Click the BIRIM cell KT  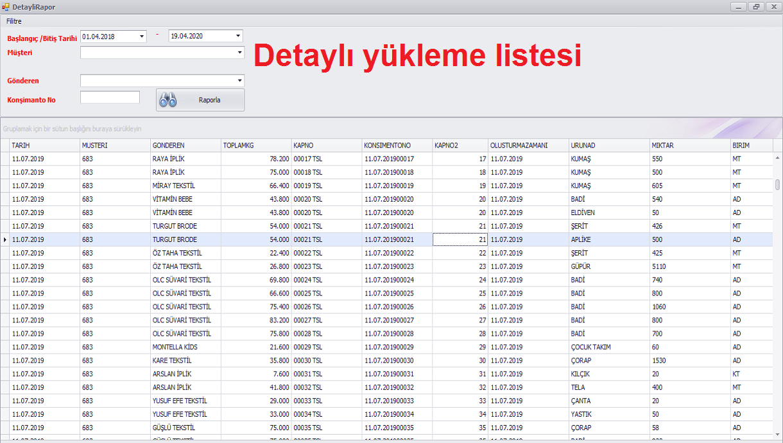[x=752, y=374]
